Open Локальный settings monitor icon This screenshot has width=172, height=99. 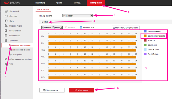coord(6,11)
